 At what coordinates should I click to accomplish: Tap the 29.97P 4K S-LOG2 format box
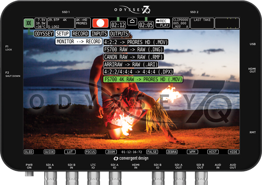pyautogui.click(x=61, y=23)
